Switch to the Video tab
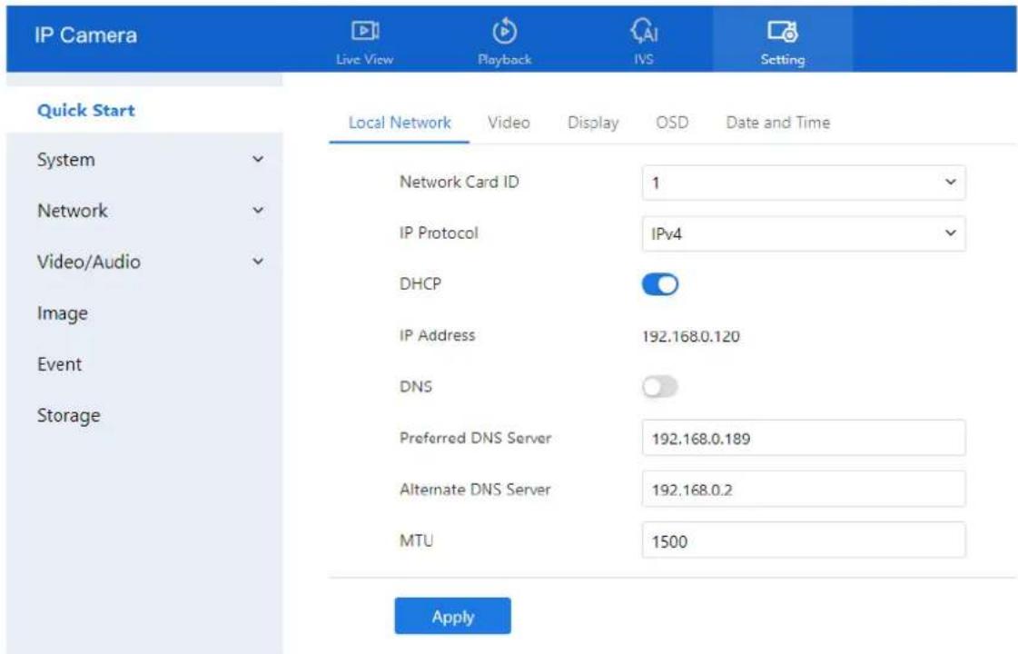 tap(509, 123)
